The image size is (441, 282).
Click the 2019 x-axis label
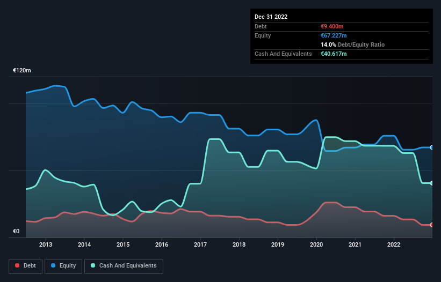point(278,244)
